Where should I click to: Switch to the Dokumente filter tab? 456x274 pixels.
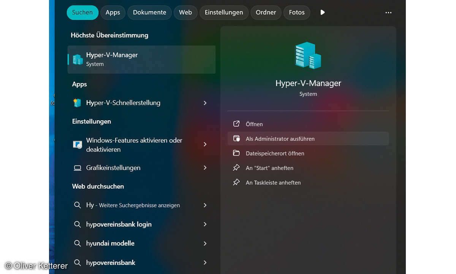(x=149, y=13)
